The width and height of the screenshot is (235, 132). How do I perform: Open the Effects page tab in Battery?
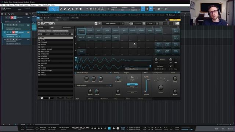coord(90,99)
